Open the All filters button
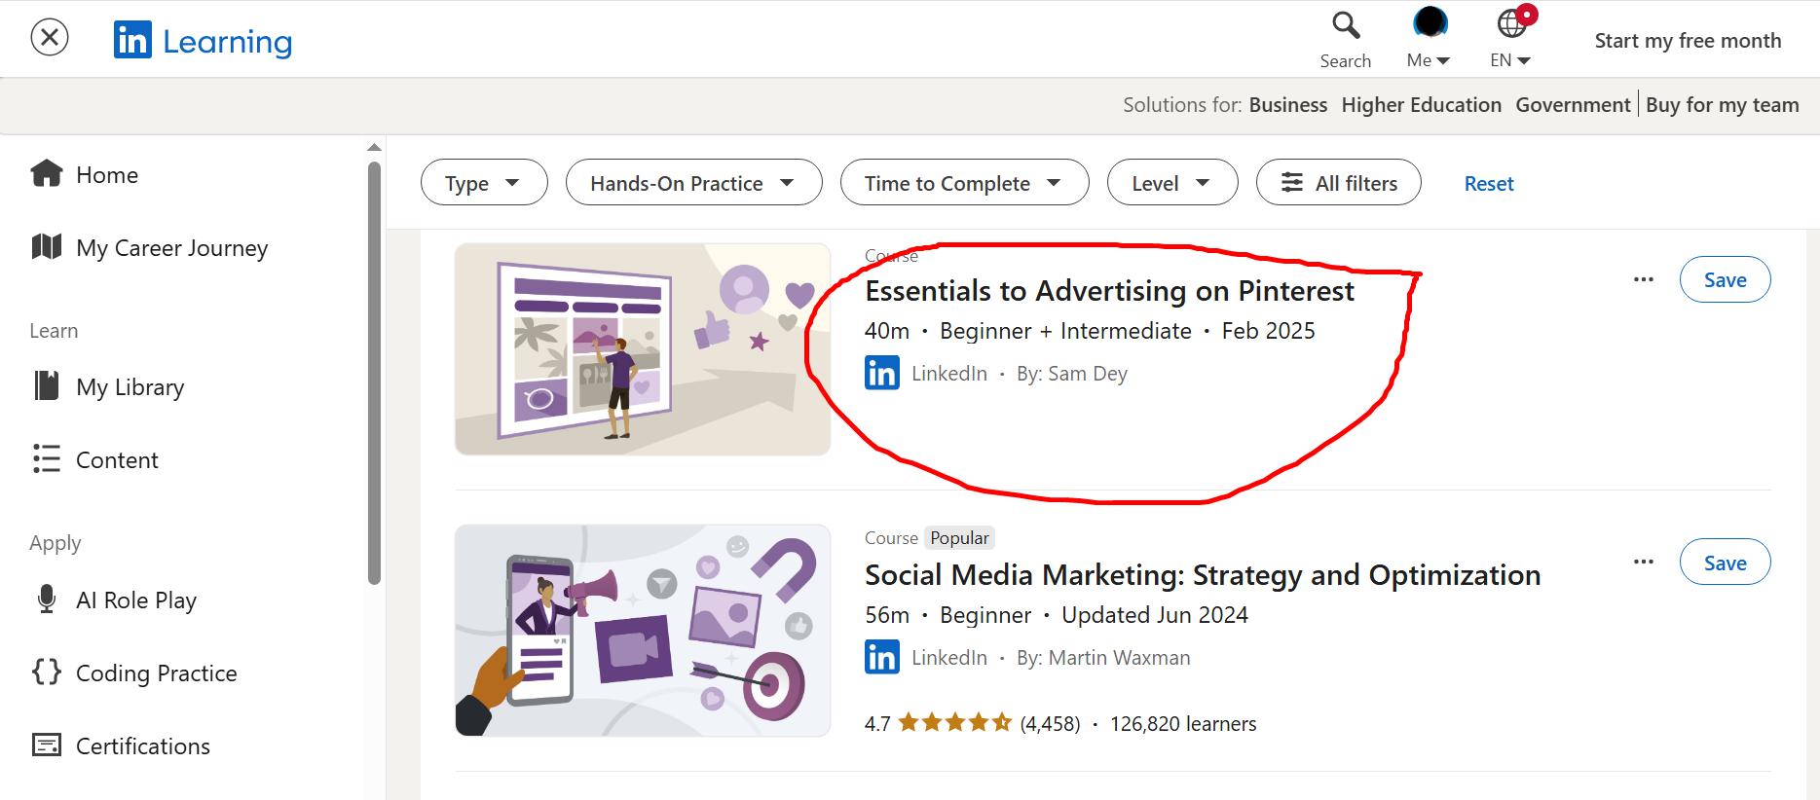The width and height of the screenshot is (1820, 800). tap(1338, 183)
